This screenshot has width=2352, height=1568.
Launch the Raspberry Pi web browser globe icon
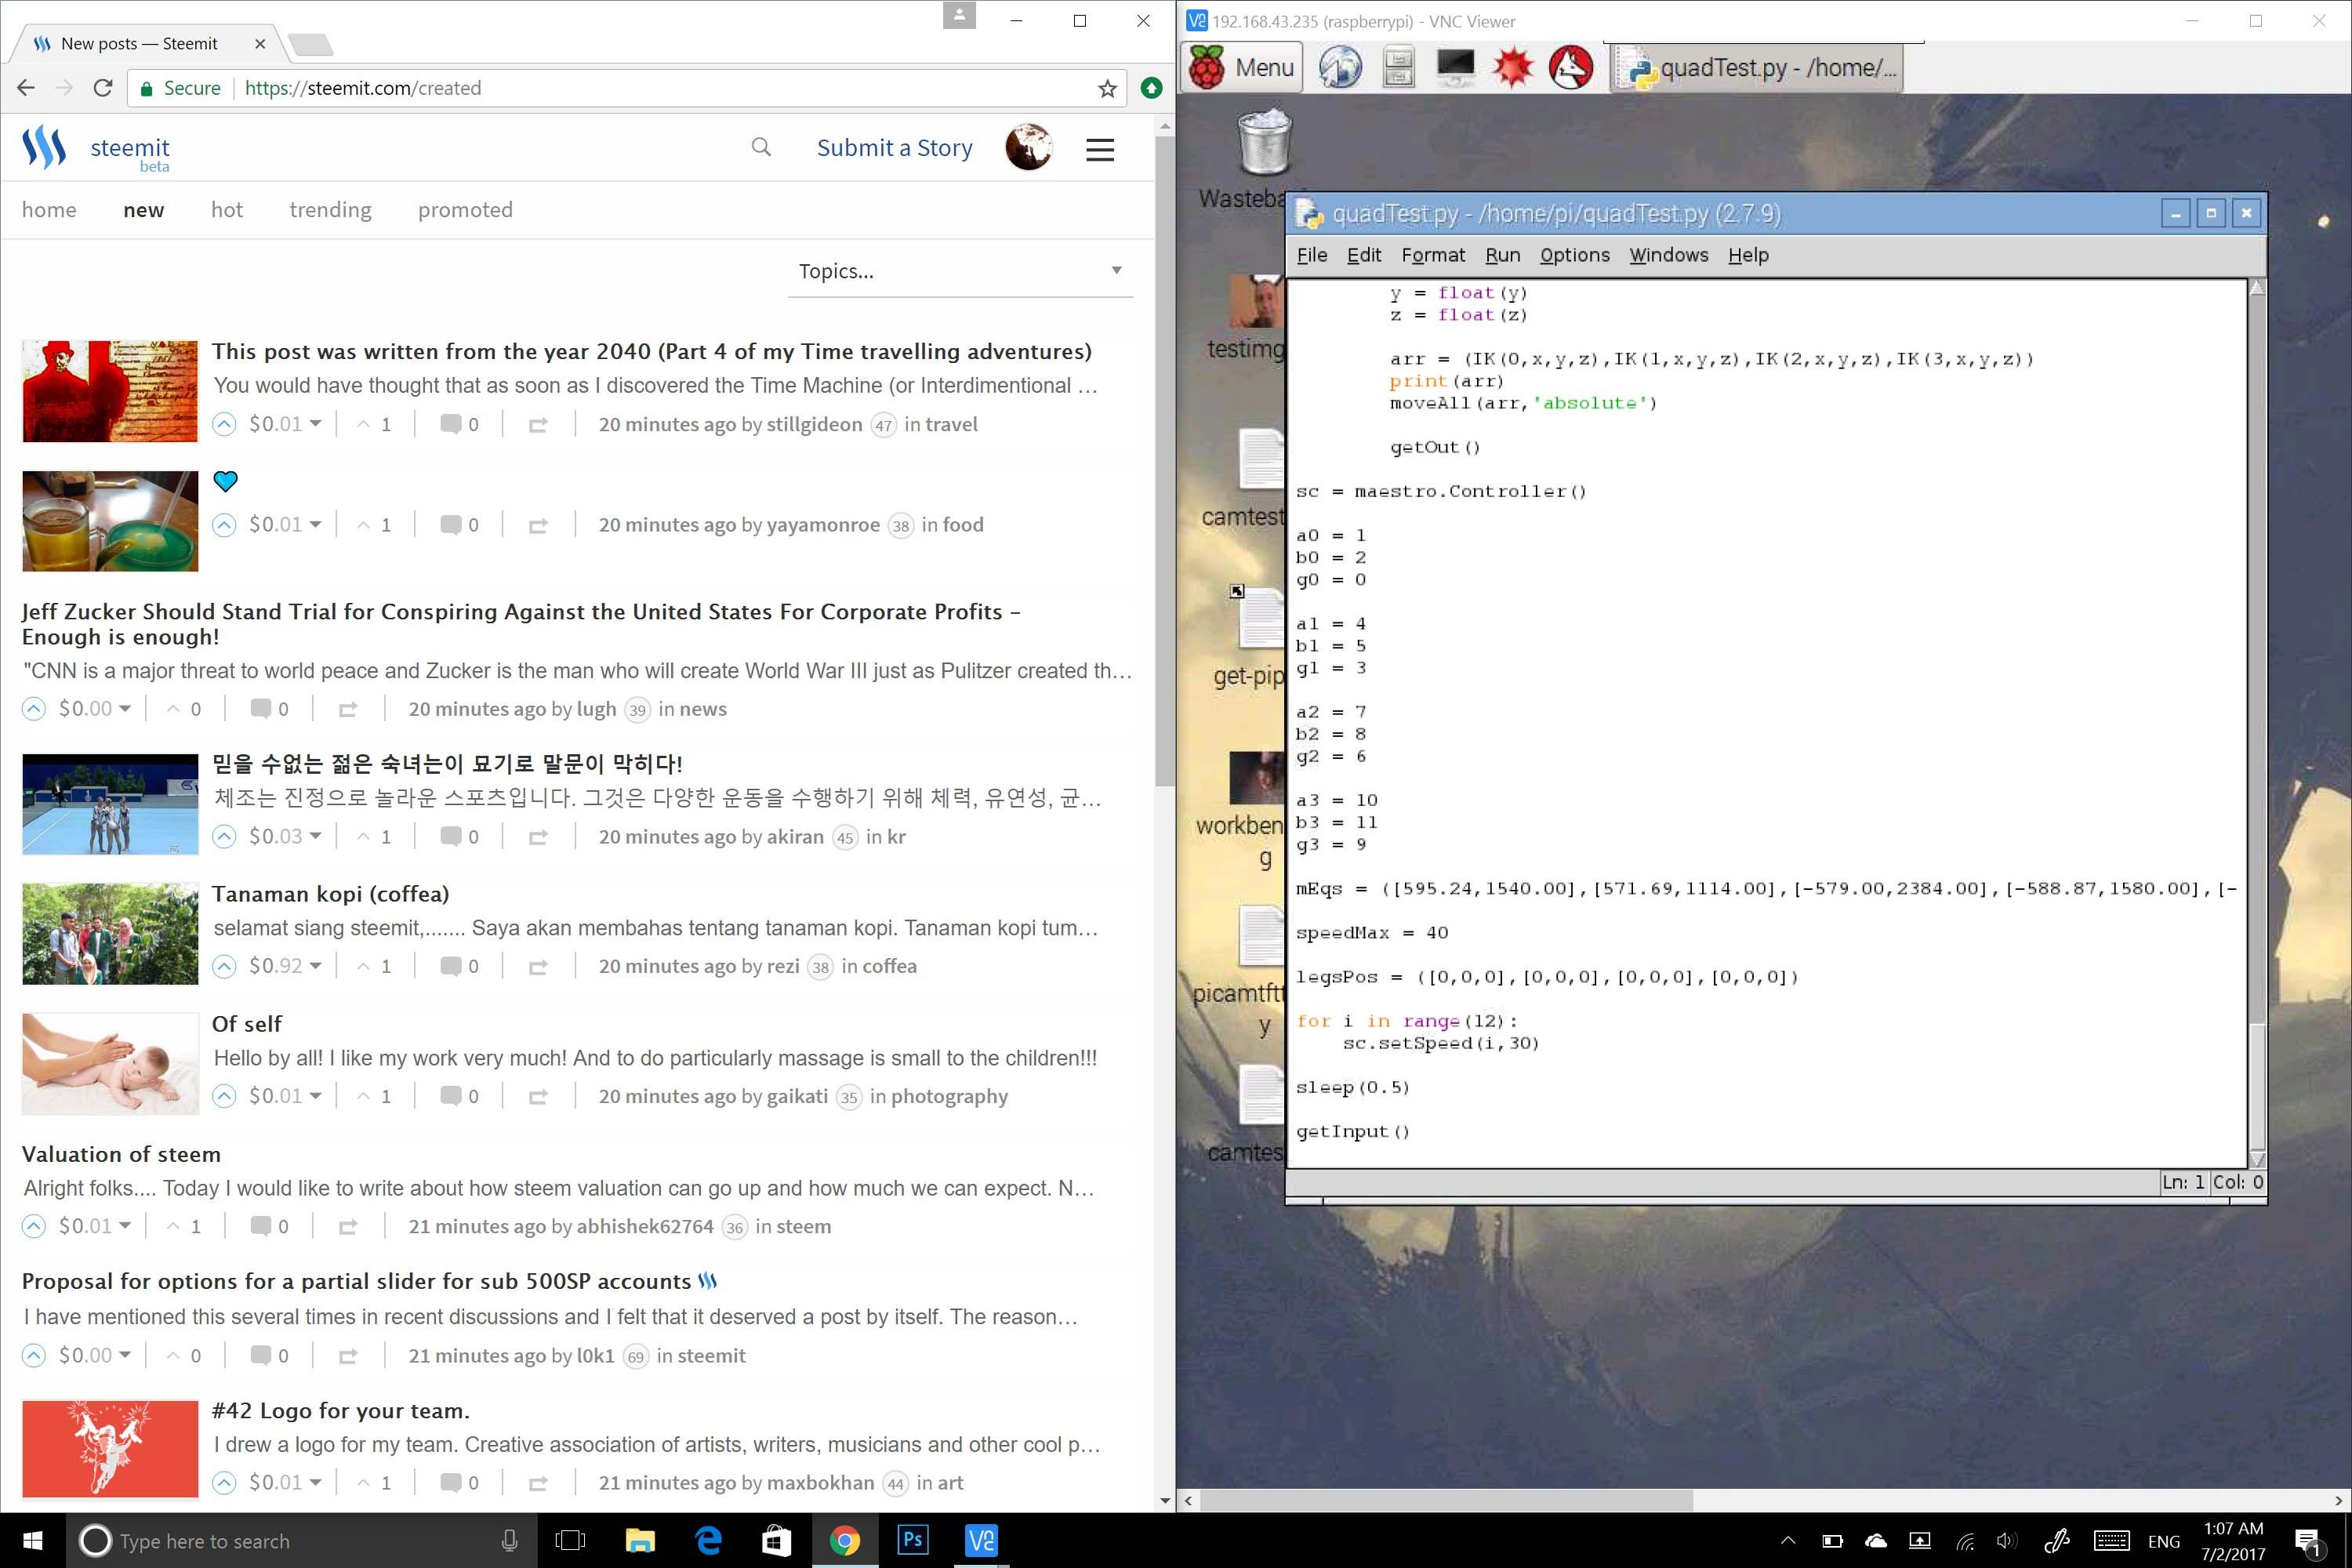click(x=1340, y=67)
